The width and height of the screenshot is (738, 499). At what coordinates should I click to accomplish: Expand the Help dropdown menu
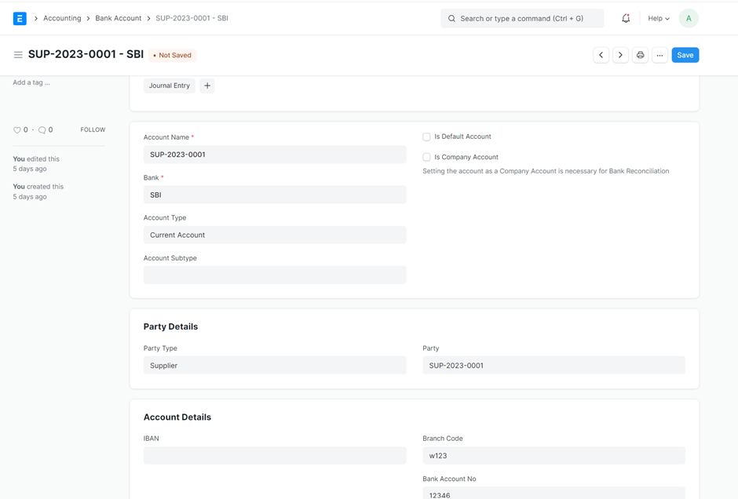tap(658, 18)
